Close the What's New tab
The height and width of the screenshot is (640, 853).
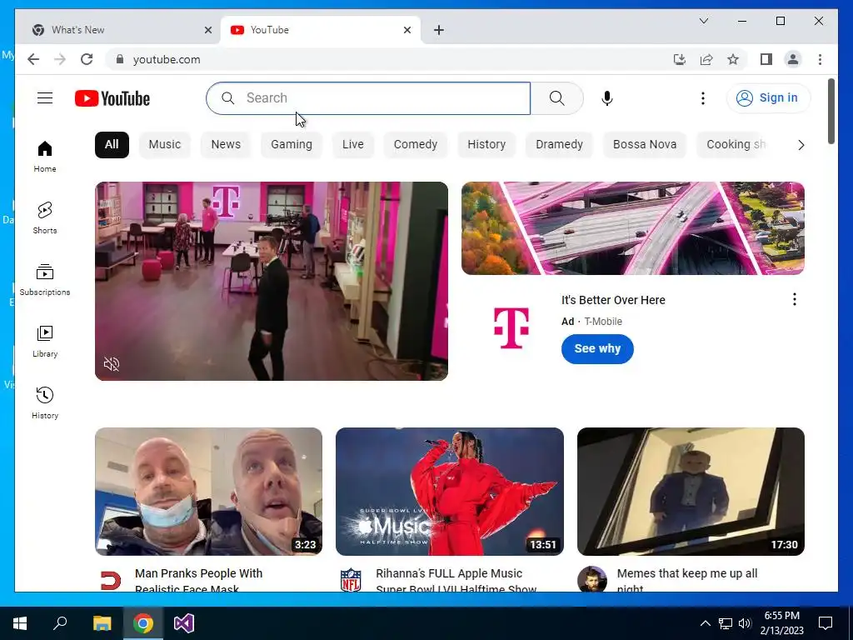tap(207, 30)
